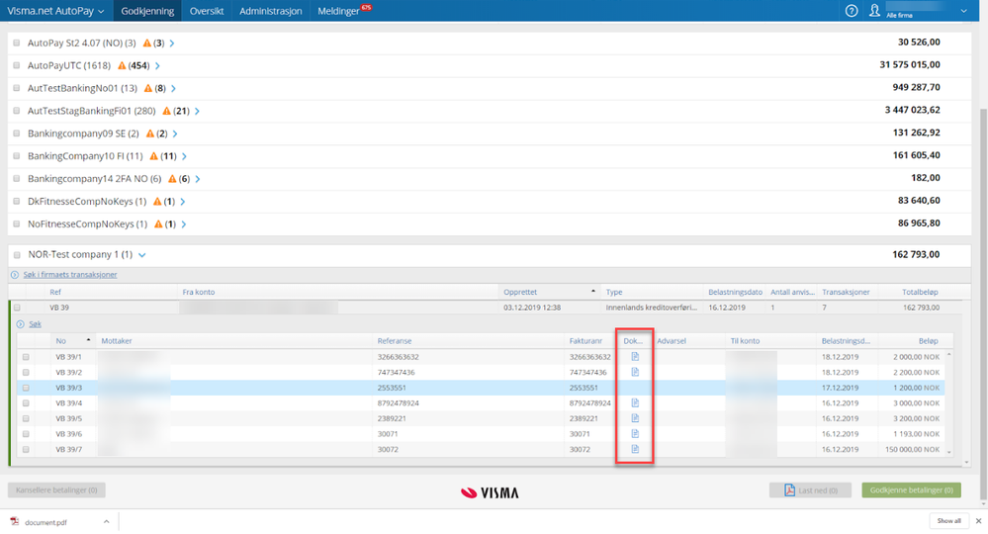Viewport: 988px width, 534px height.
Task: Click Godkjenne betalinger approve button
Action: [911, 489]
